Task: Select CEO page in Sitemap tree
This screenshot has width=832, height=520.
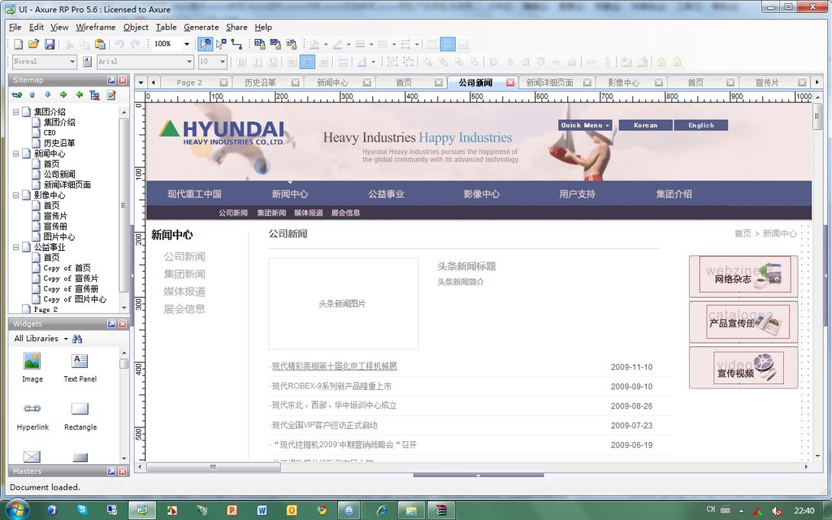Action: 50,132
